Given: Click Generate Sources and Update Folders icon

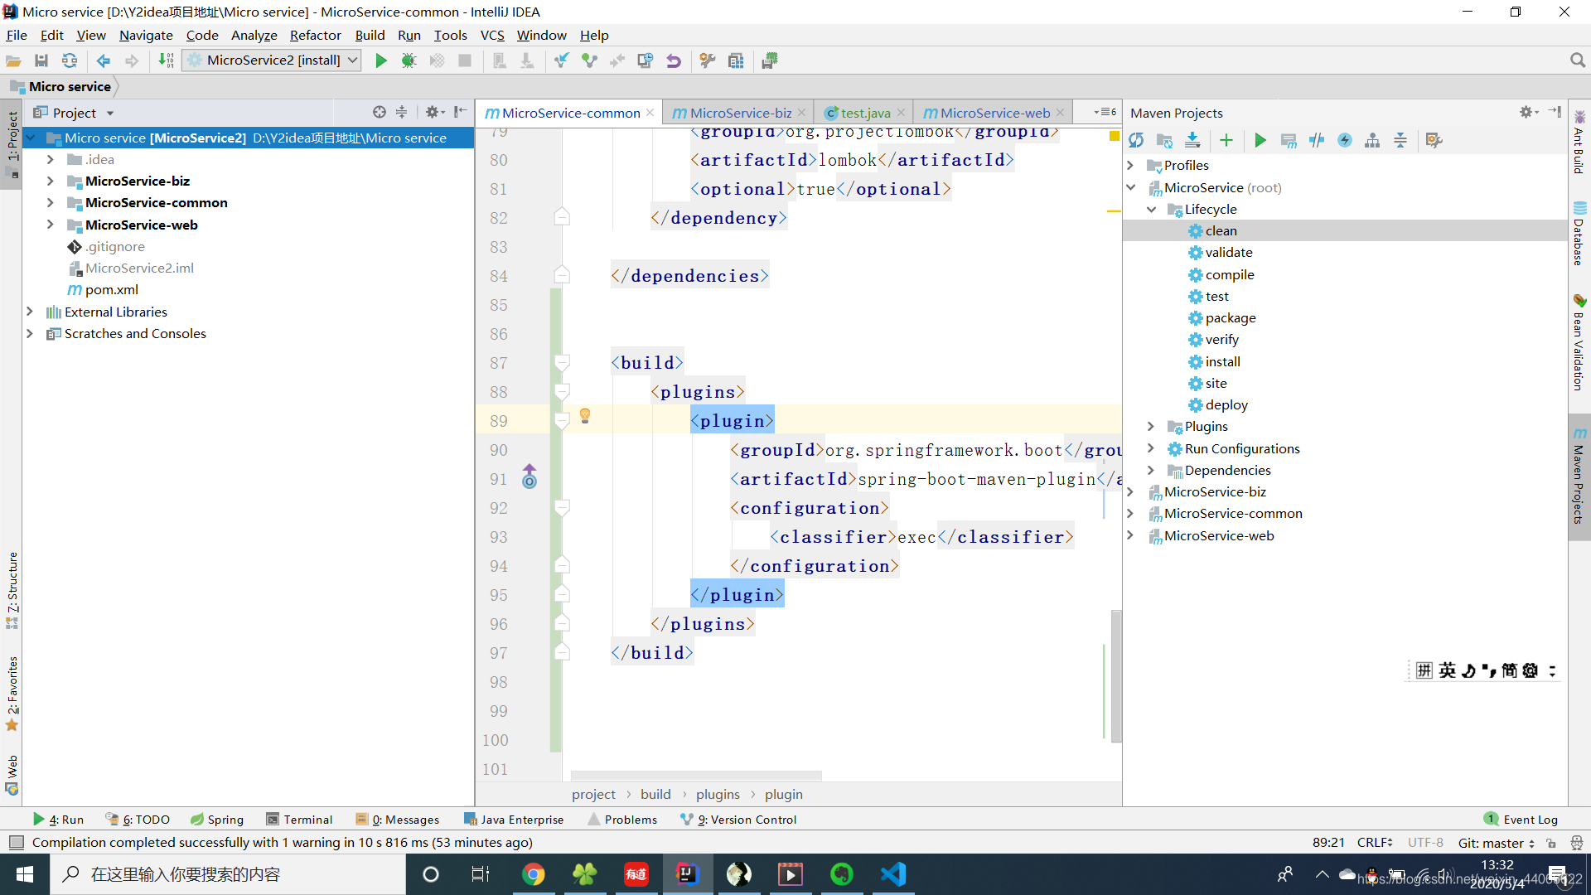Looking at the screenshot, I should [x=1164, y=140].
